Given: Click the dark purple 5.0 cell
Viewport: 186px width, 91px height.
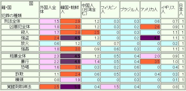Looking at the screenshot, I should tap(71, 87).
